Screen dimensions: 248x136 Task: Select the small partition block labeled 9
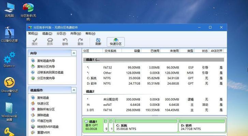[106, 125]
